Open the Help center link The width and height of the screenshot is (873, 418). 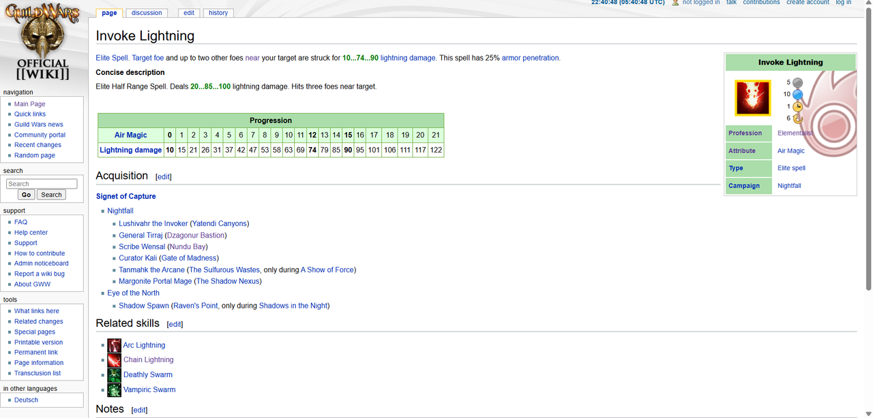pos(31,232)
